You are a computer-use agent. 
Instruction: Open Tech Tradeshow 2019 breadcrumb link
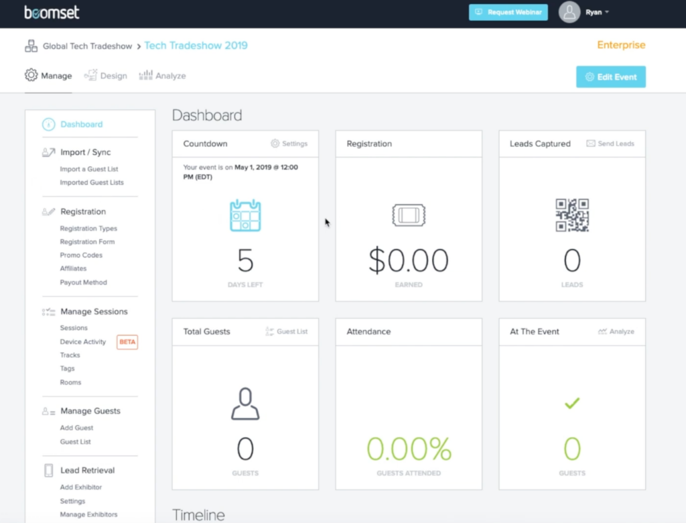196,46
